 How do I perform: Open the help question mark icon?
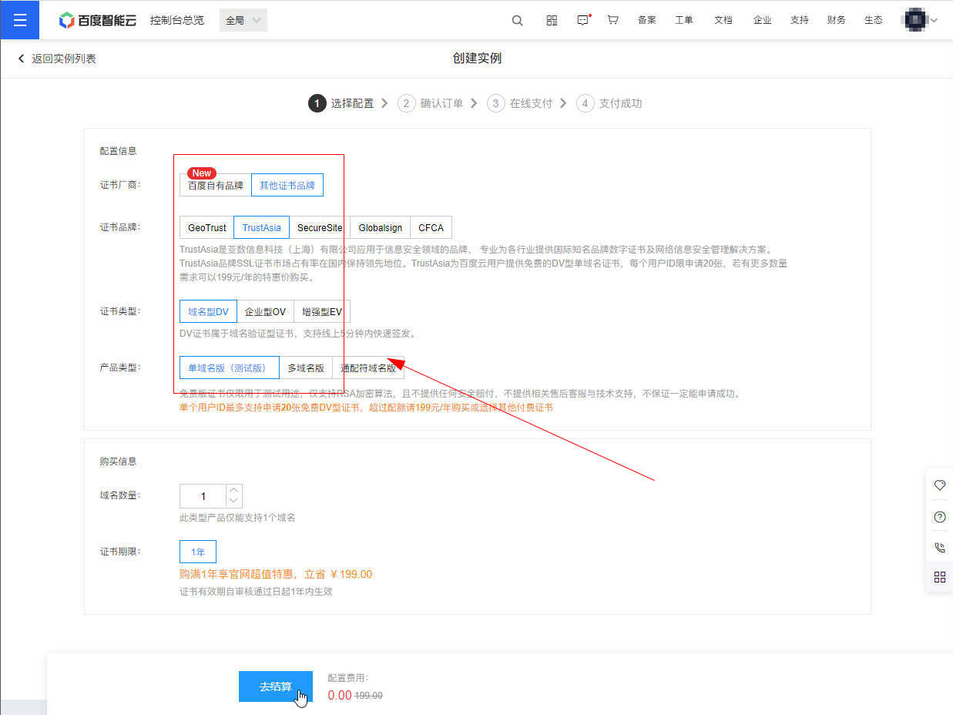coord(940,517)
